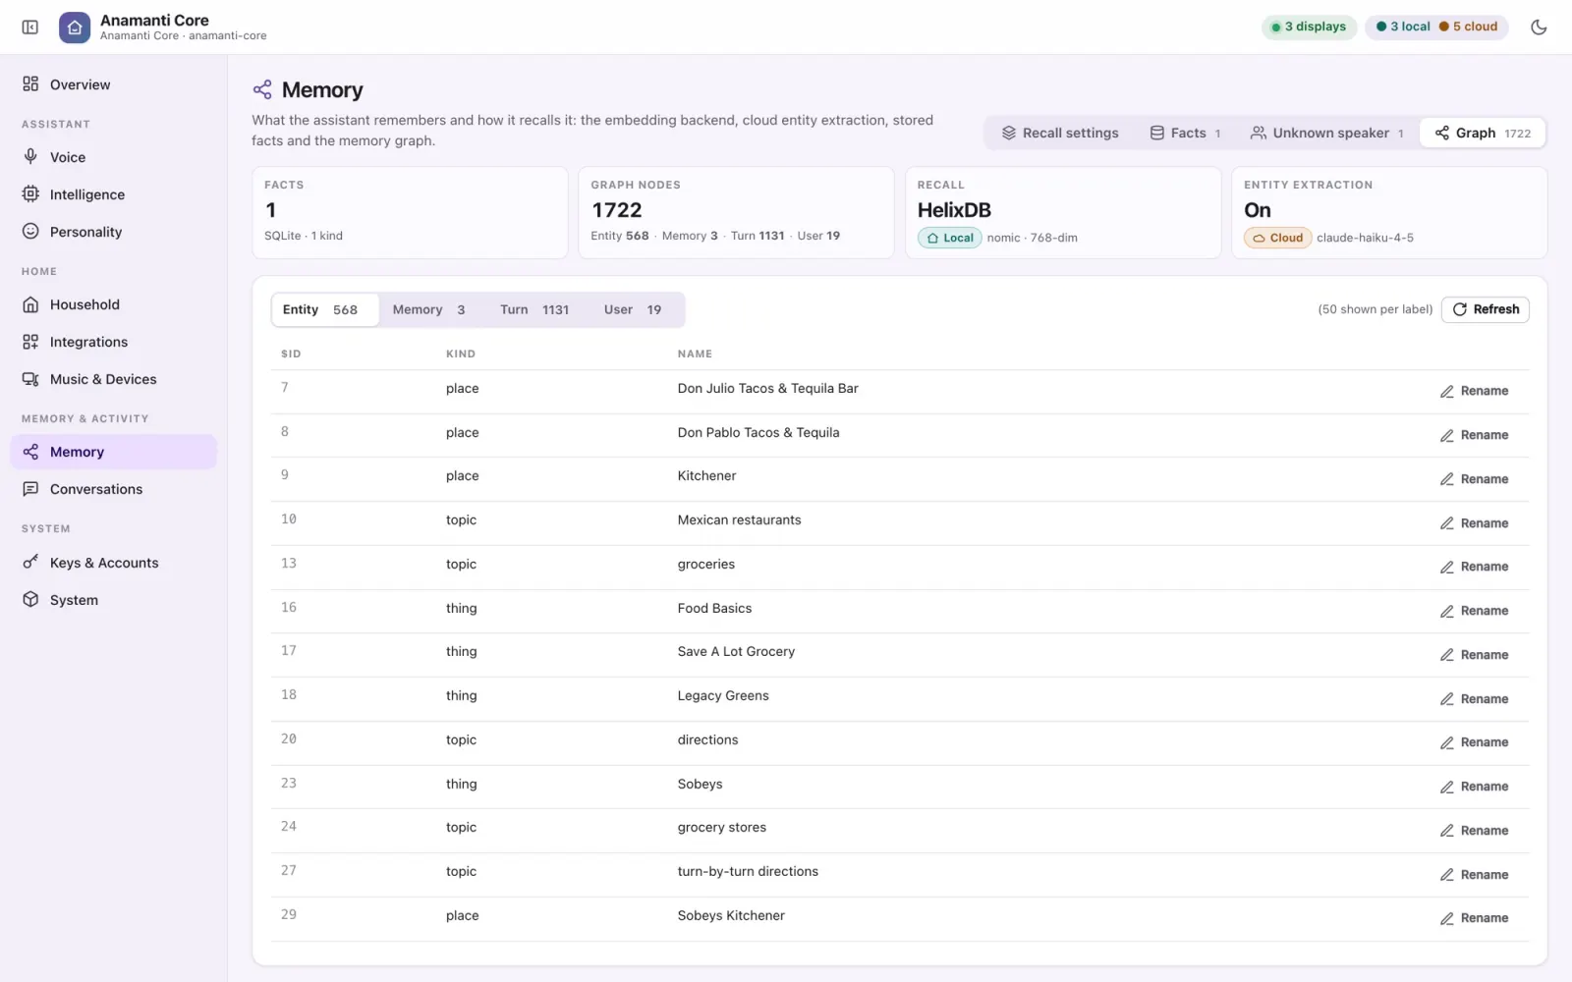Click the Integrations icon in sidebar
The height and width of the screenshot is (982, 1572).
[x=30, y=342]
